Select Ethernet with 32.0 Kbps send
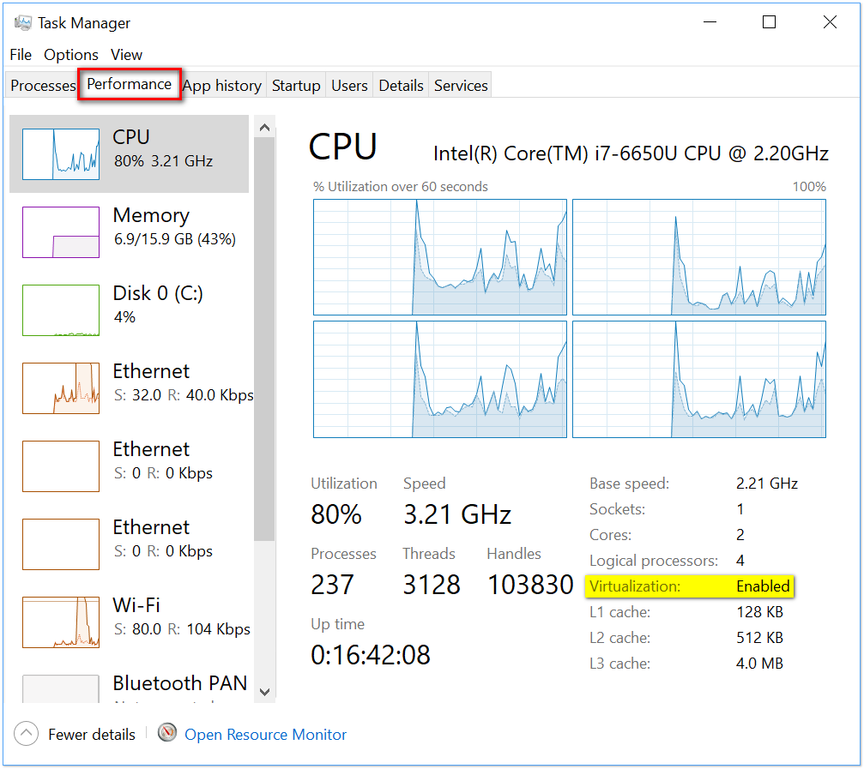The height and width of the screenshot is (769, 864). point(130,388)
